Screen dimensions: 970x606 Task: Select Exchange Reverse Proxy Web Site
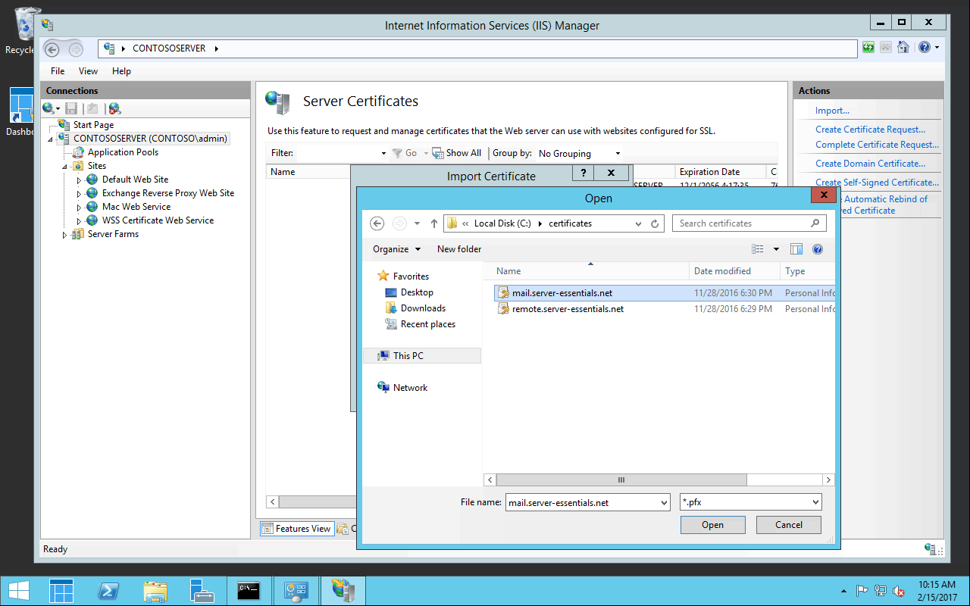(168, 193)
